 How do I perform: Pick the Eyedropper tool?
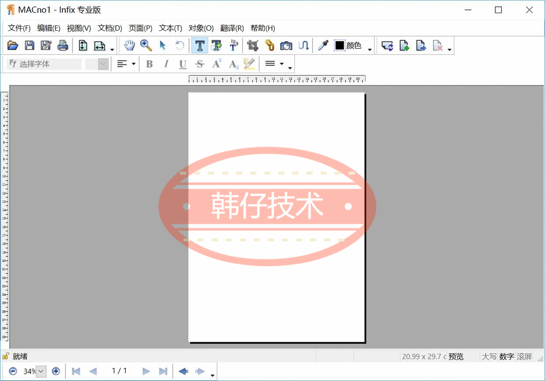[323, 45]
